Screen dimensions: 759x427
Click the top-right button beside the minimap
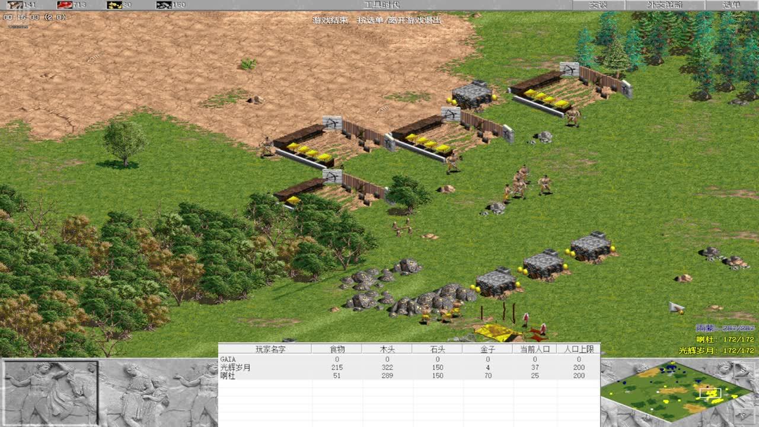pos(744,369)
